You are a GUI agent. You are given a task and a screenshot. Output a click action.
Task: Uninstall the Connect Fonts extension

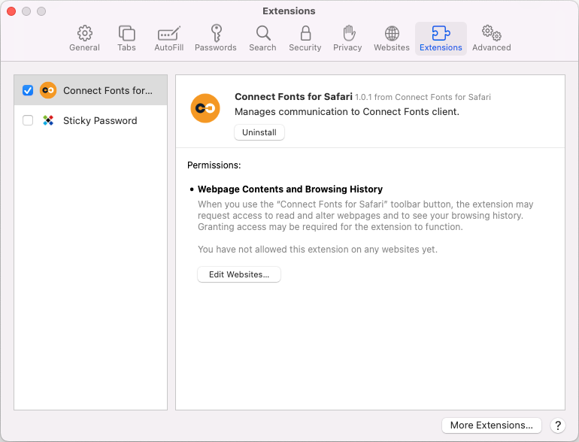point(259,132)
